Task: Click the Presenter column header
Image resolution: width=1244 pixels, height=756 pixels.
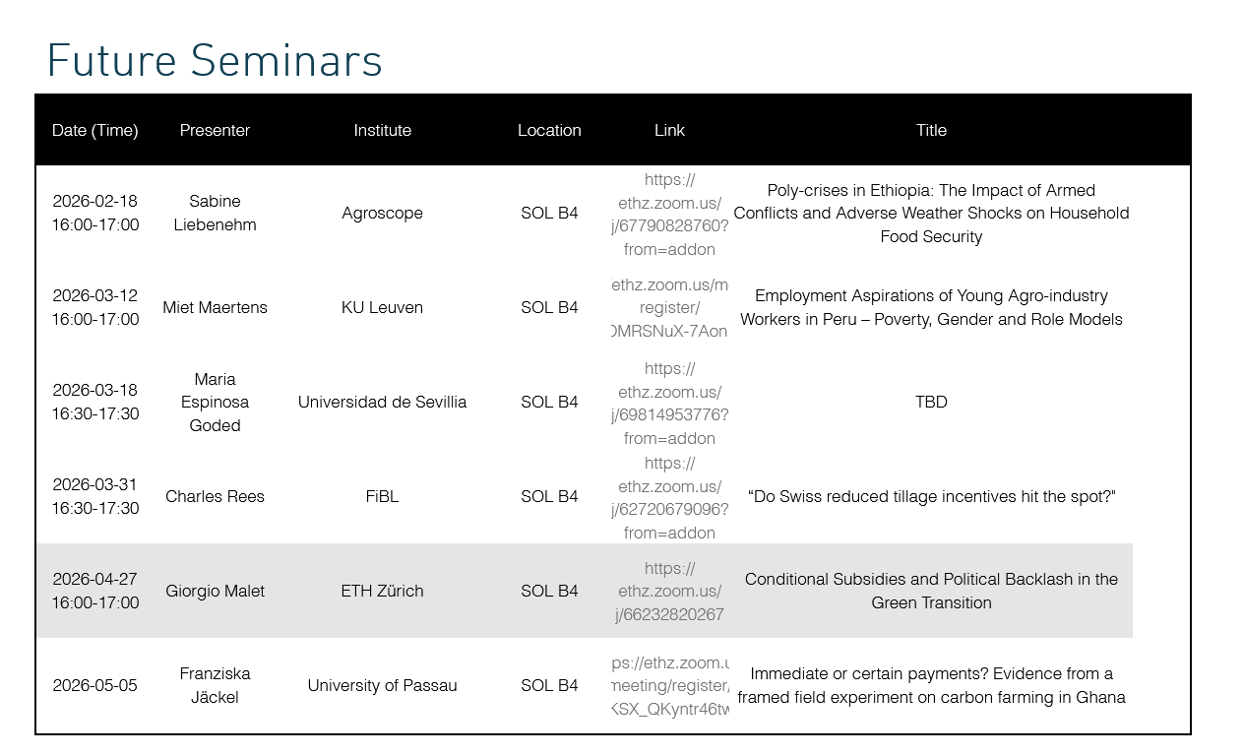Action: coord(215,130)
